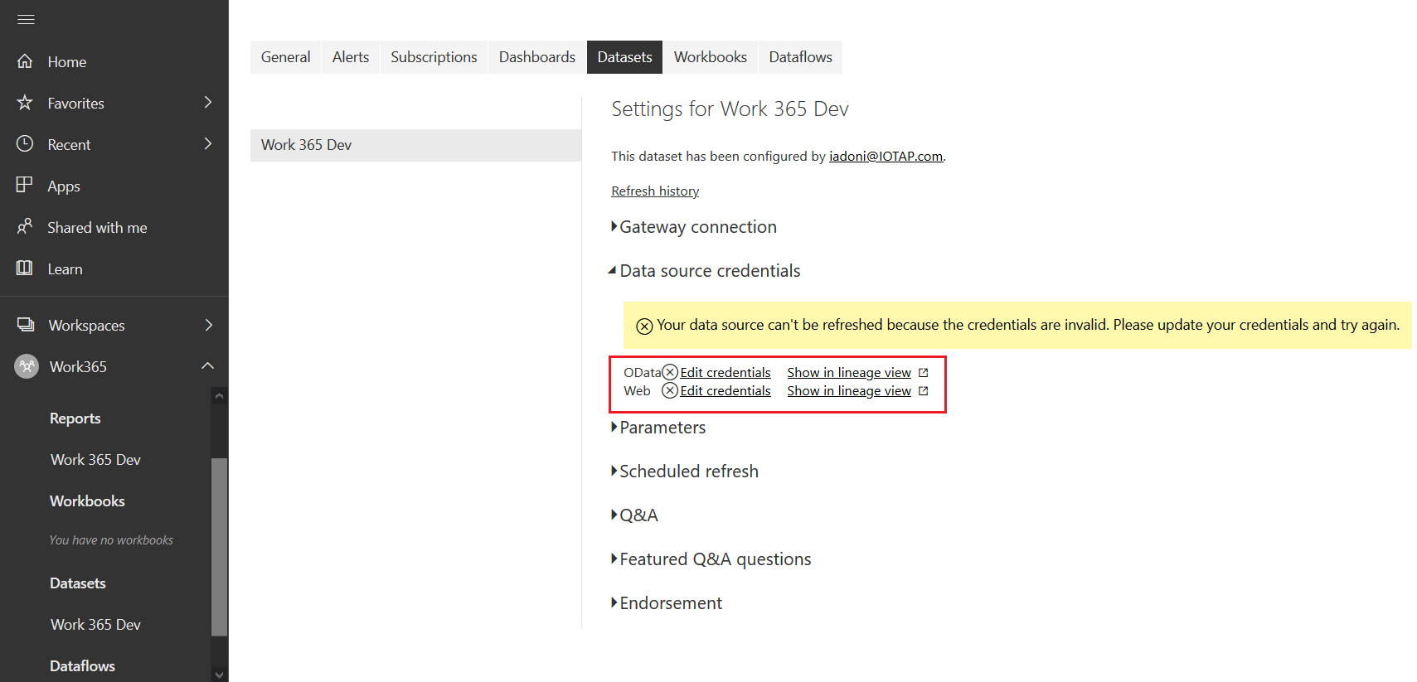Image resolution: width=1417 pixels, height=682 pixels.
Task: Click the 'You have no workbooks' text
Action: pyautogui.click(x=111, y=540)
